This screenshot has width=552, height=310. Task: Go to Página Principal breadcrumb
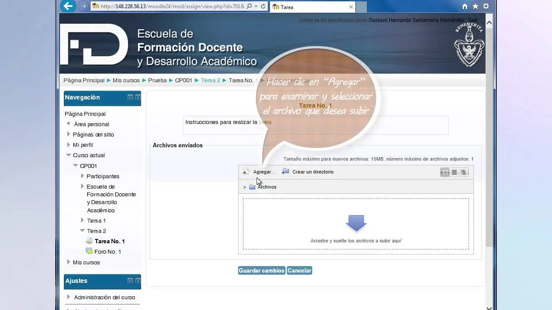tap(84, 81)
